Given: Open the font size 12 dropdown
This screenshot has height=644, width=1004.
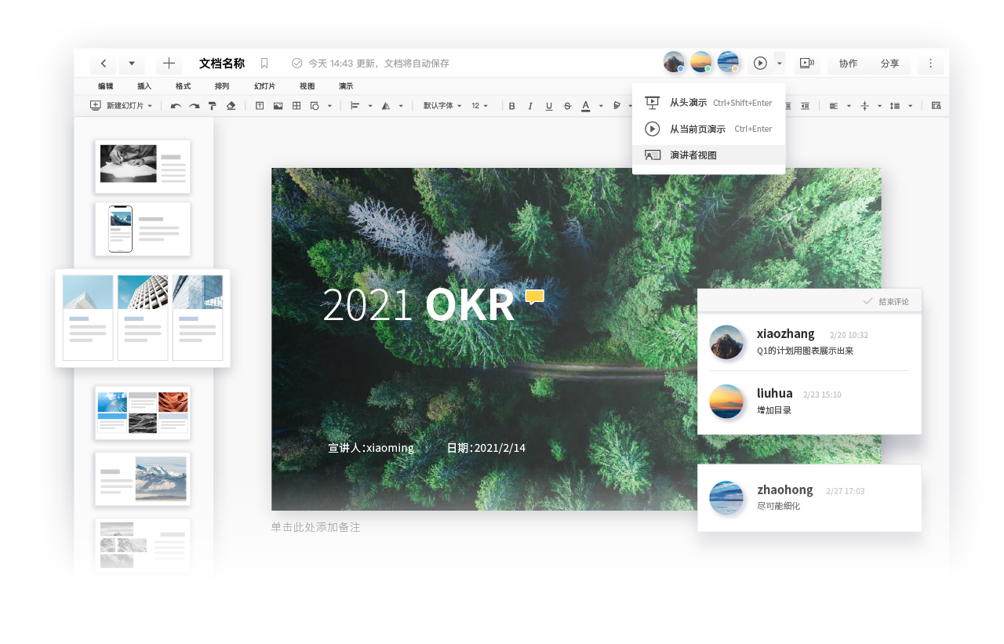Looking at the screenshot, I should [x=479, y=106].
